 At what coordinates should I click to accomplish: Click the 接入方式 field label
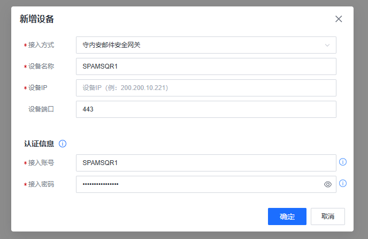coord(41,45)
